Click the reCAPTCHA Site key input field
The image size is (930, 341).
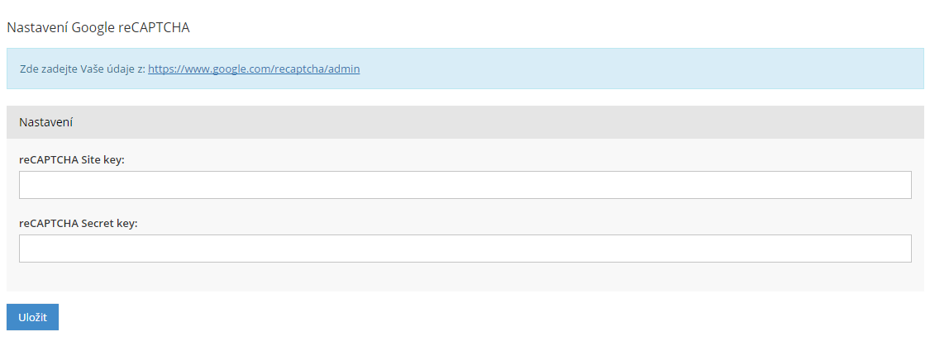click(x=465, y=185)
